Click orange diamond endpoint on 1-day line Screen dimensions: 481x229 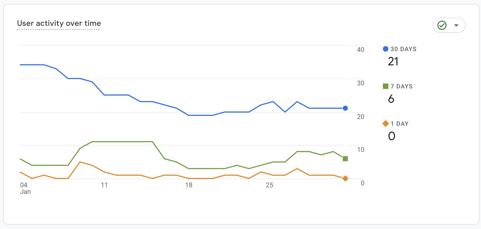tap(345, 178)
